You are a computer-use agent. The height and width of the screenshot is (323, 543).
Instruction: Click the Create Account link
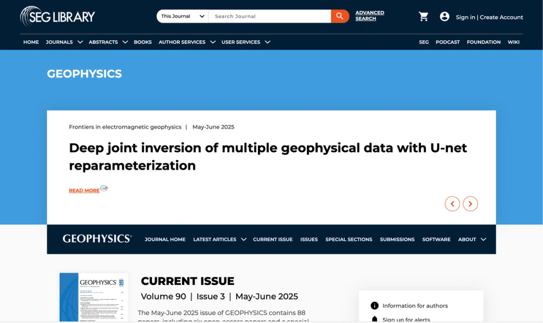pos(501,17)
